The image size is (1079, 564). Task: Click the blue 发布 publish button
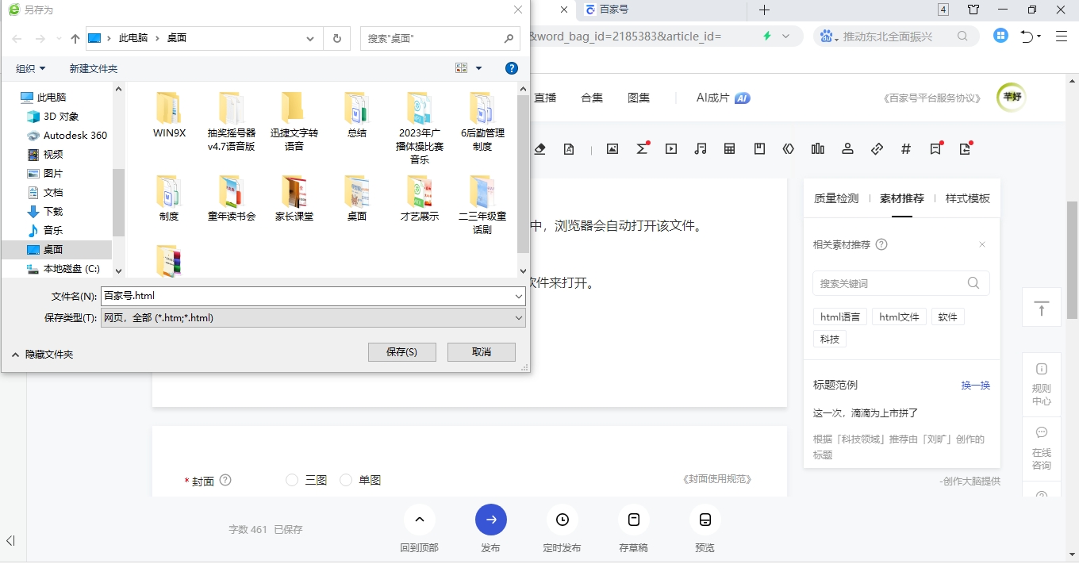point(491,520)
